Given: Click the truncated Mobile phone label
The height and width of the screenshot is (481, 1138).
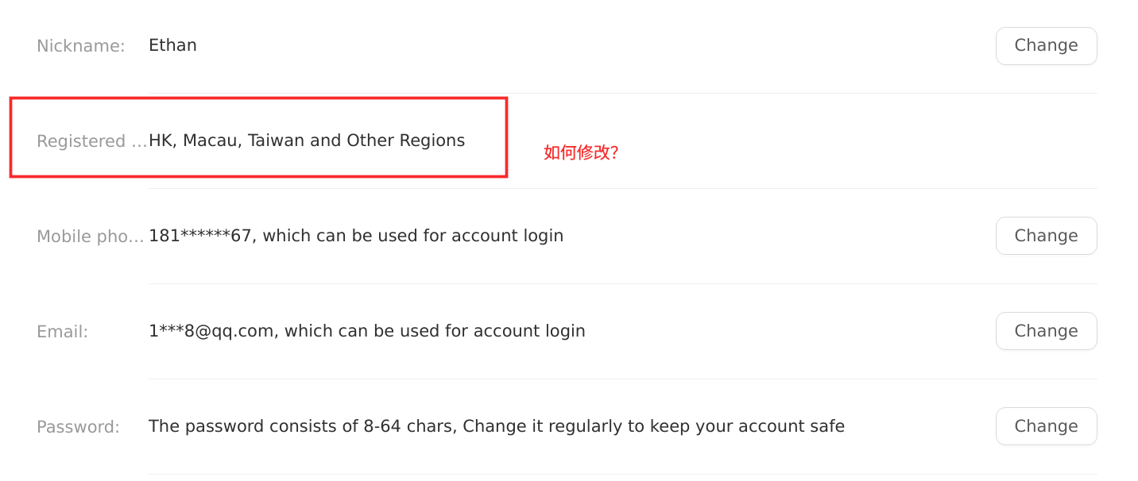Looking at the screenshot, I should (x=91, y=237).
